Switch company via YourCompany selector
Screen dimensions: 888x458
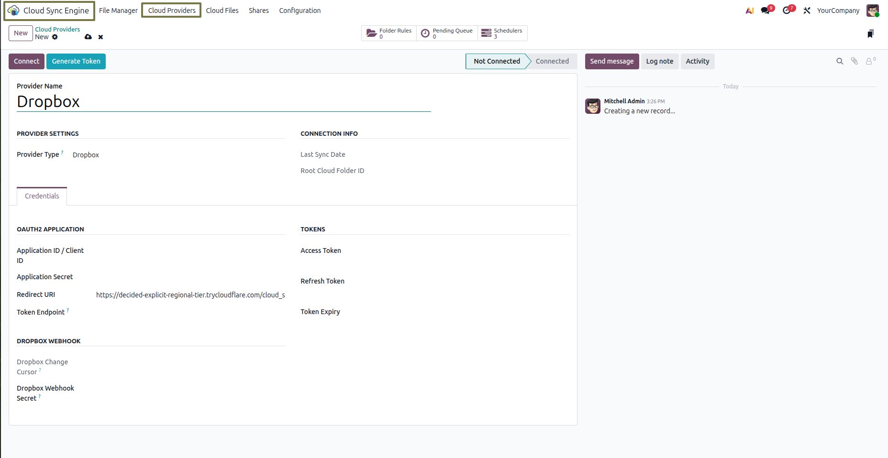click(838, 11)
